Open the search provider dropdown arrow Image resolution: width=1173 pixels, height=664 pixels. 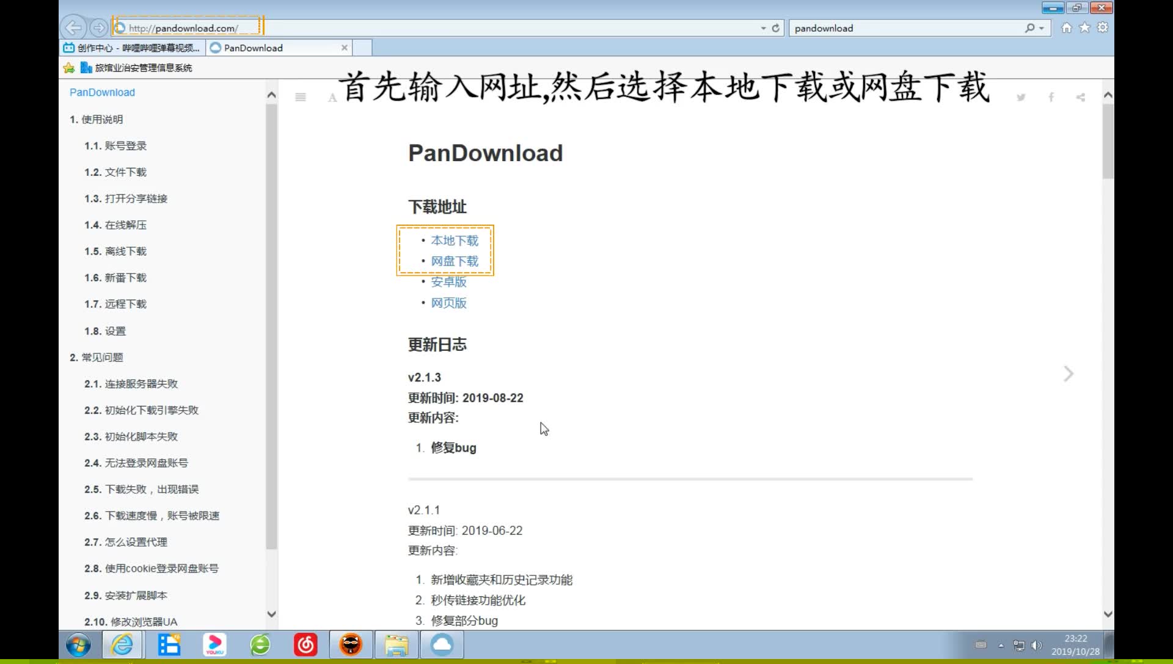coord(1042,28)
